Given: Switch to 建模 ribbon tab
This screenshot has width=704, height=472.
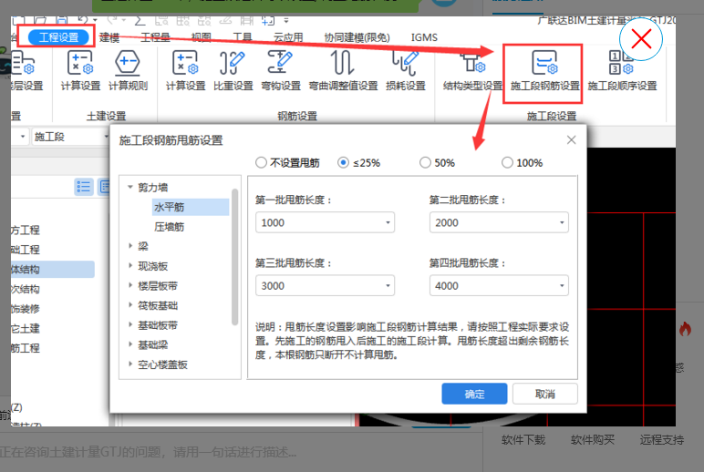Looking at the screenshot, I should (x=109, y=37).
